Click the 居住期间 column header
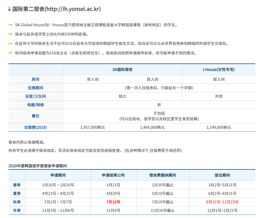This screenshot has height=218, width=263. click(222, 175)
